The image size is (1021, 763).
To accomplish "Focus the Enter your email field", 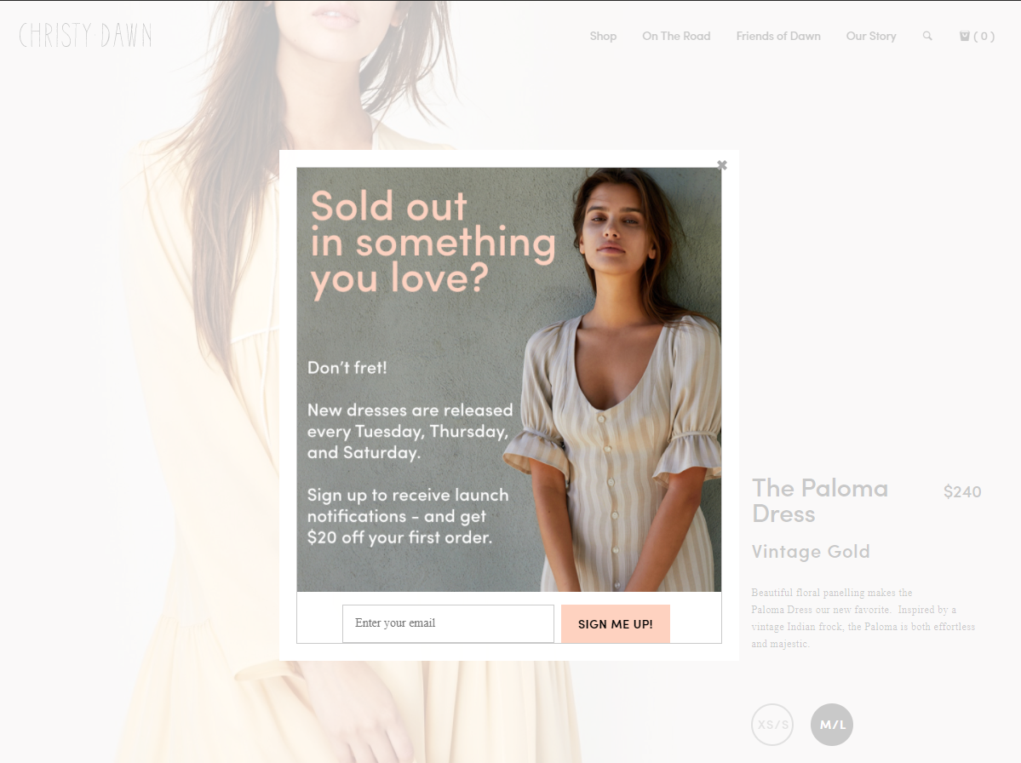I will (x=448, y=623).
